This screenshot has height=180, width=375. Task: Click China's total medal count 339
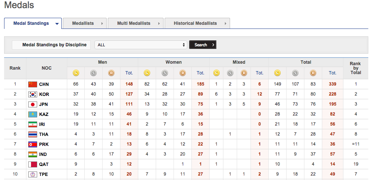(x=332, y=84)
